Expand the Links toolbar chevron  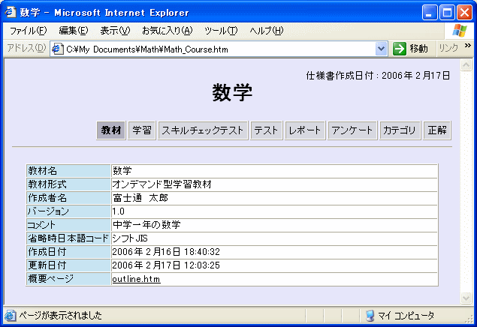point(469,46)
